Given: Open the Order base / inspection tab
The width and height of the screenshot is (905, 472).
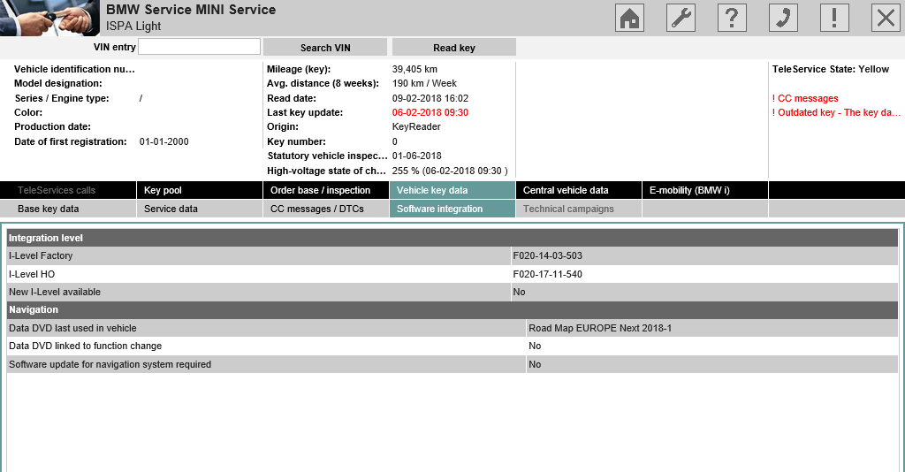Looking at the screenshot, I should 325,190.
